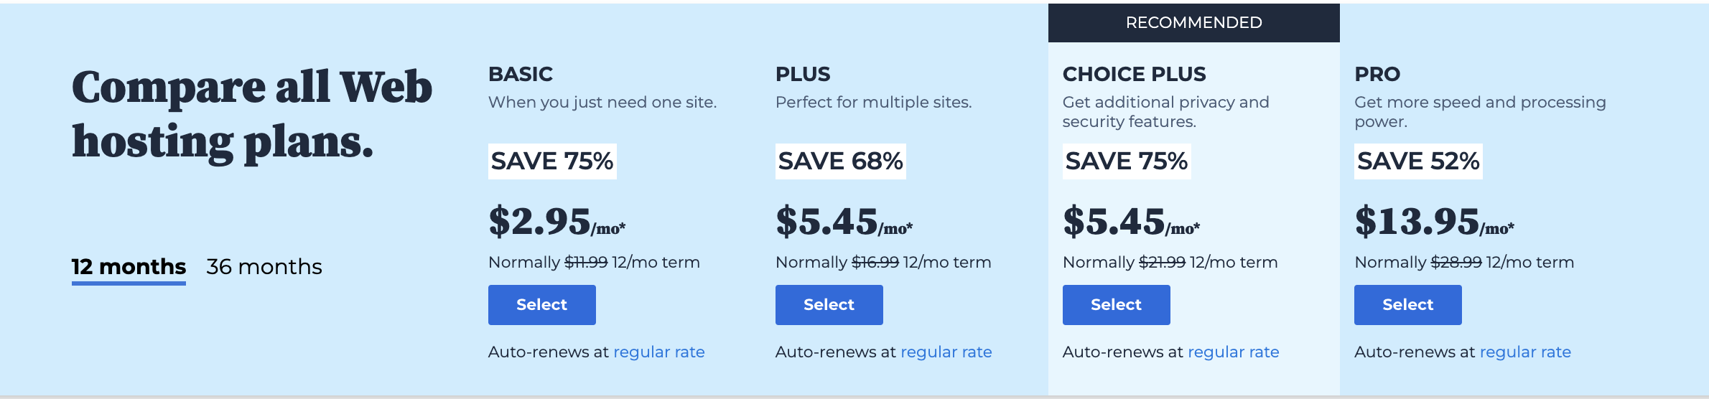Open regular rate link under Plus plan
Screen dimensions: 1709x399
(946, 352)
